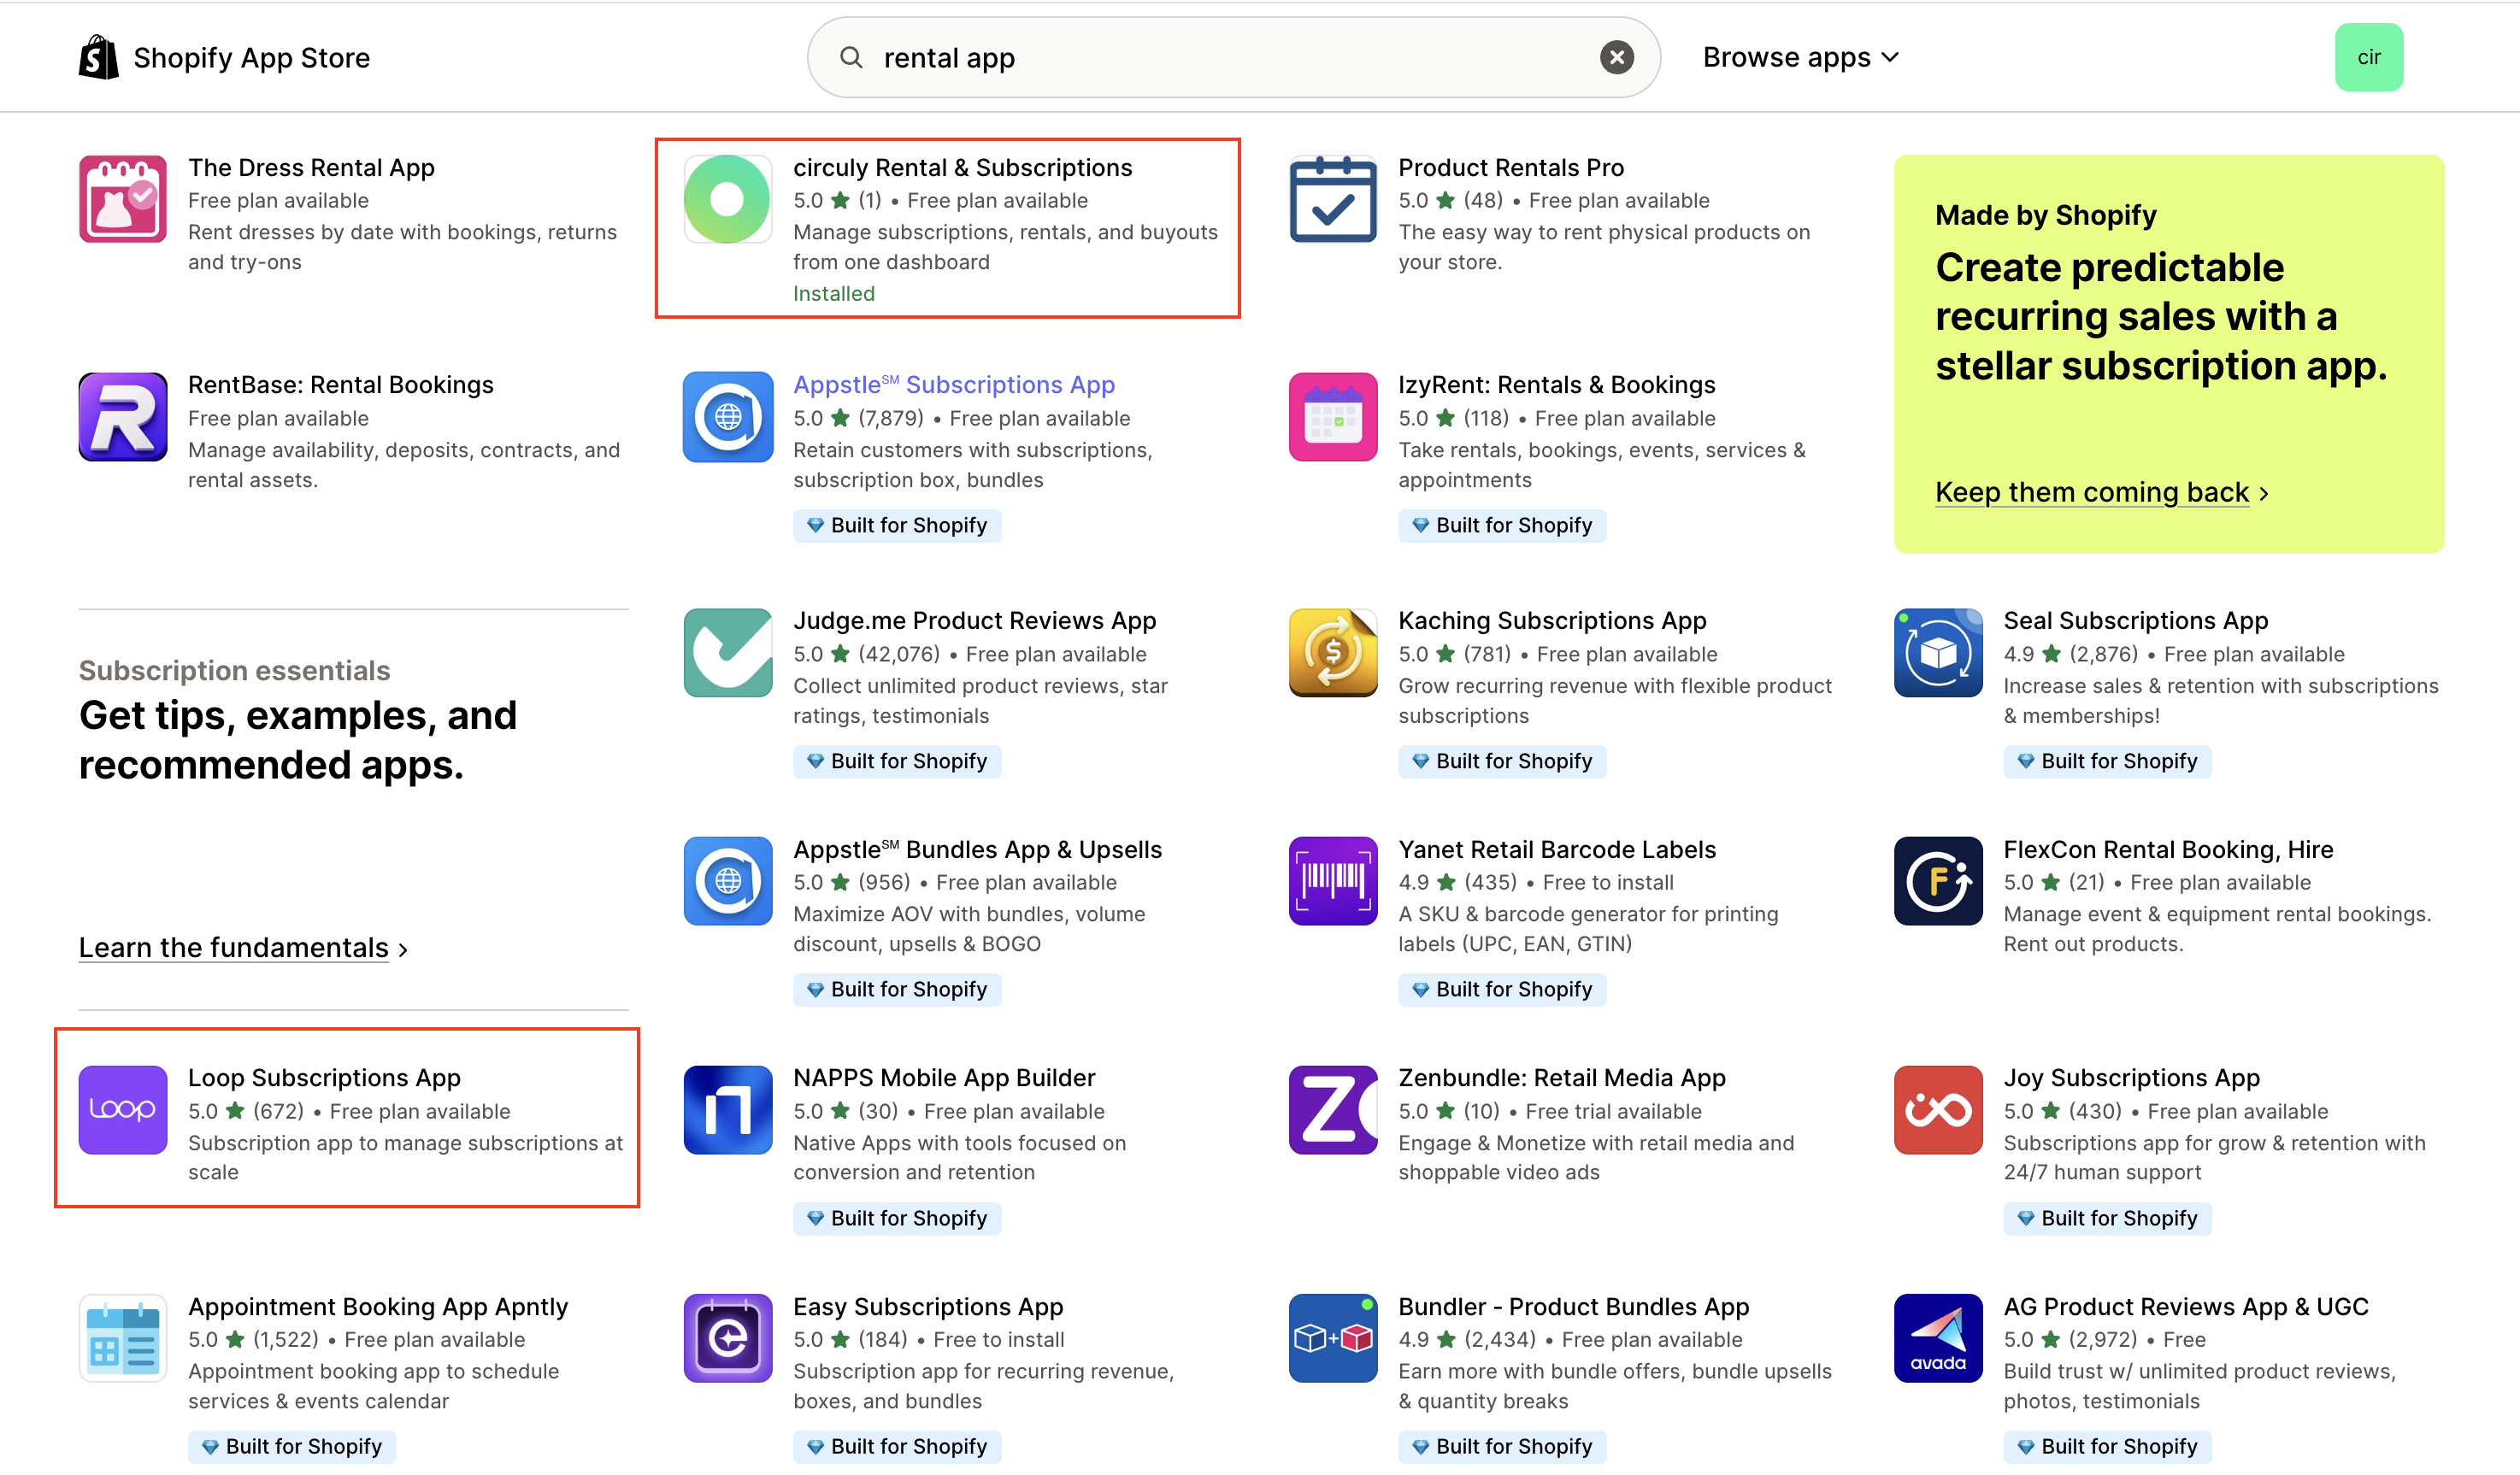Open Seal Subscriptions App title
The width and height of the screenshot is (2520, 1475).
click(x=2136, y=620)
